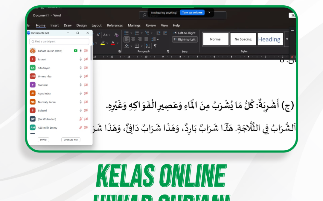
Task: Open the font color dropdown arrow
Action: [118, 43]
